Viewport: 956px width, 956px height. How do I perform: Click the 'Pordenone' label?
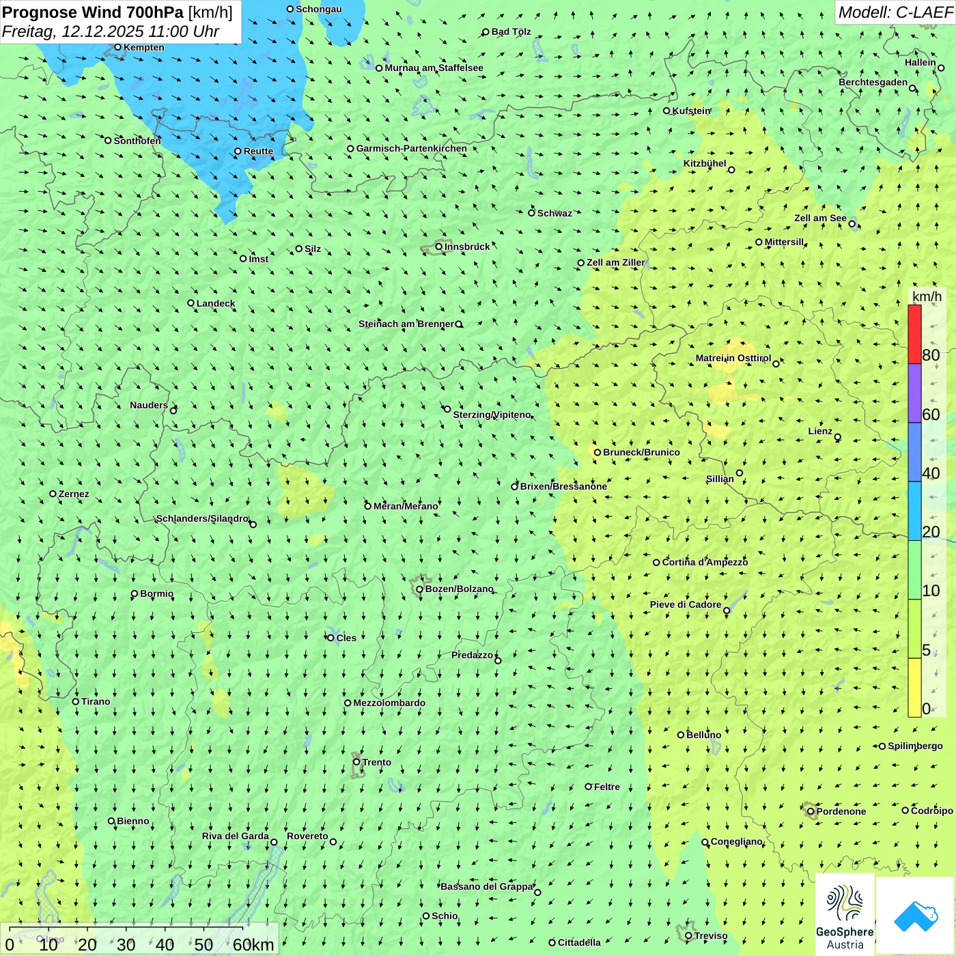click(x=841, y=811)
